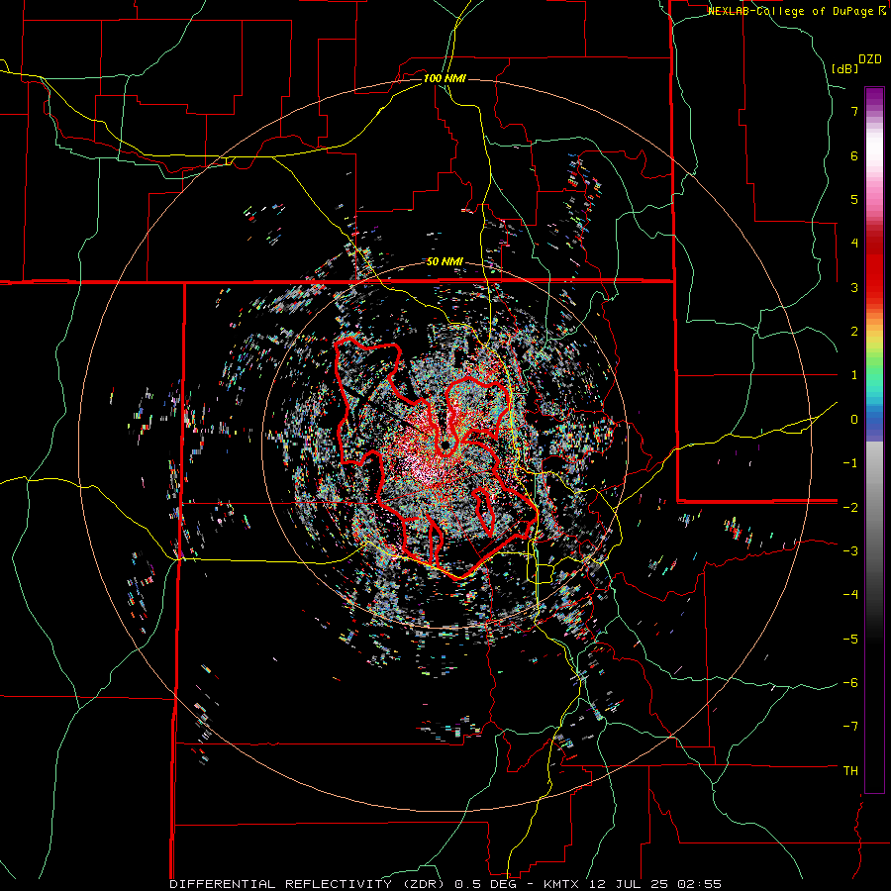Click the DZD product label above the color bar
The image size is (891, 891).
[x=870, y=59]
